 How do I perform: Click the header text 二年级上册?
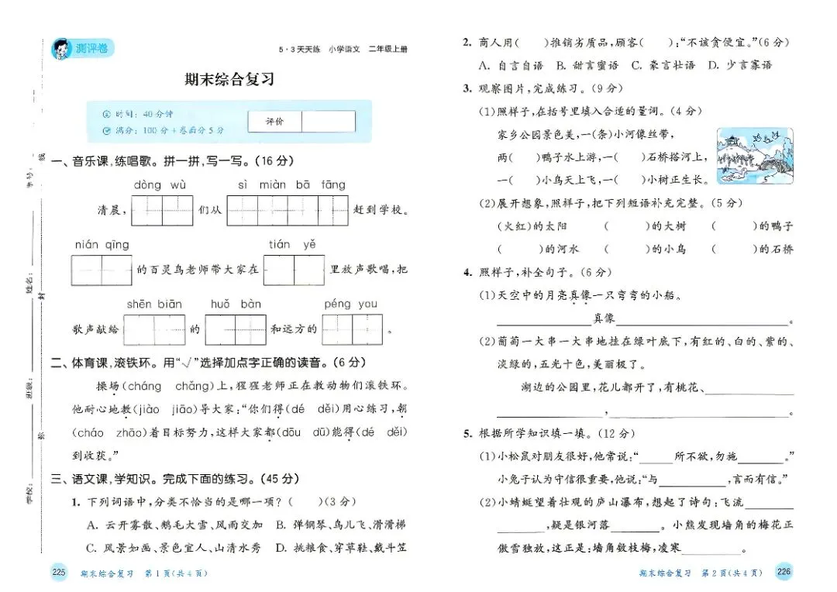click(387, 49)
